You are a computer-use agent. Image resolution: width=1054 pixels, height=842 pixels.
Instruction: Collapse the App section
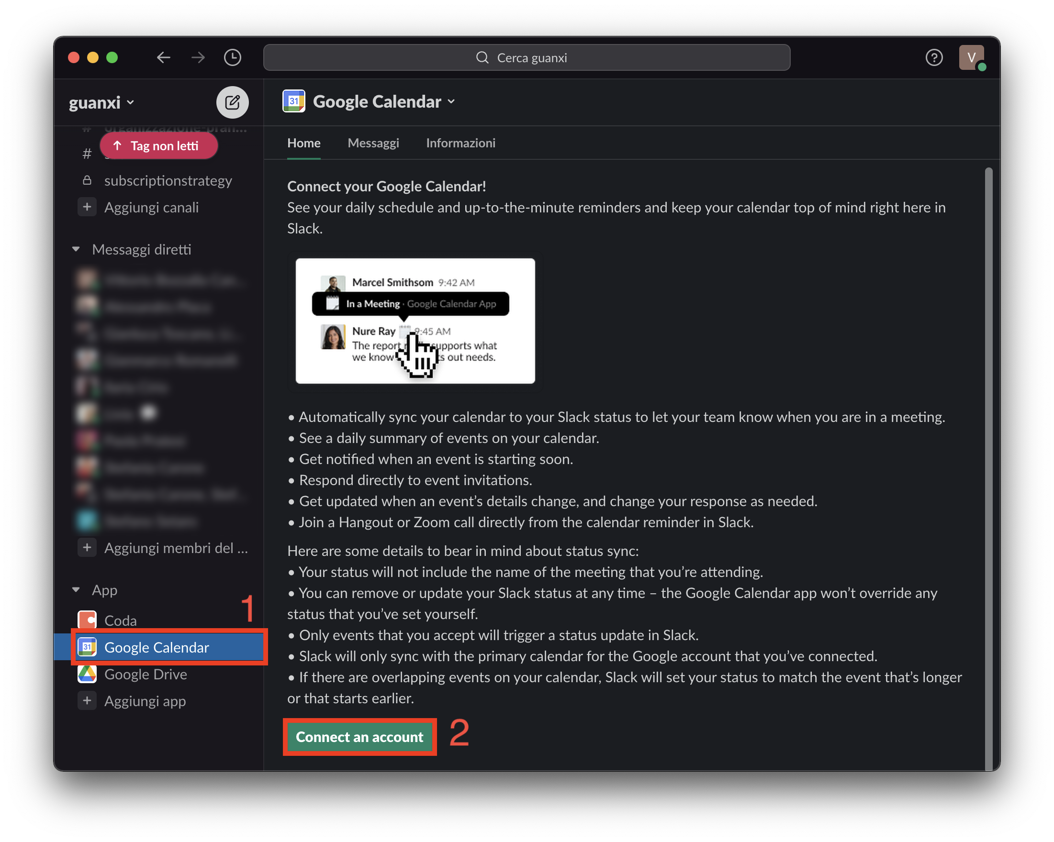tap(76, 590)
